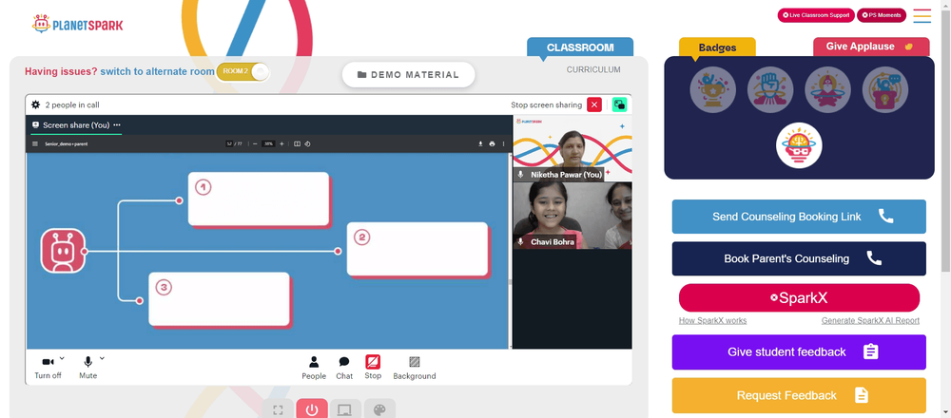Click Request Feedback button
Screen dimensions: 951x418
799,395
